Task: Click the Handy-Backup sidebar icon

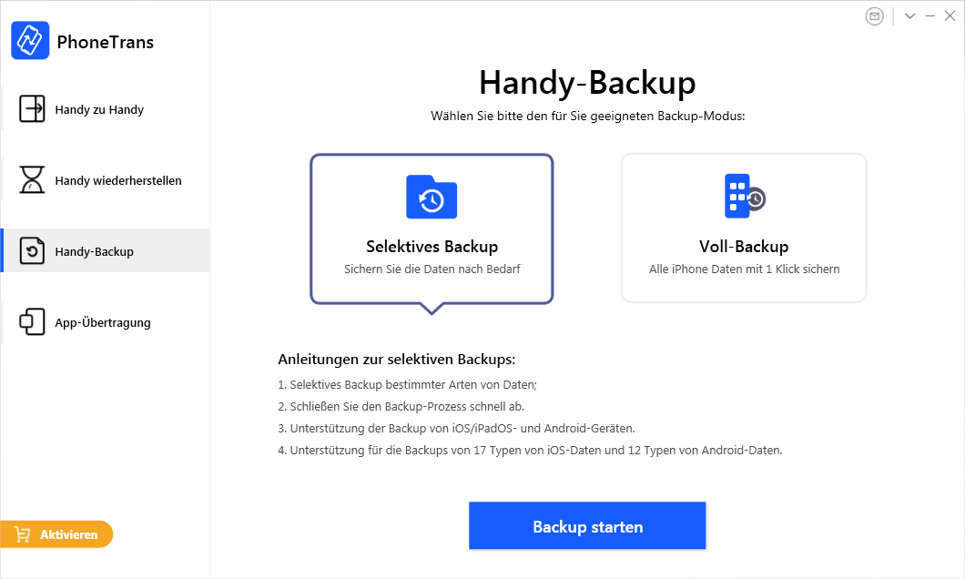Action: tap(32, 251)
